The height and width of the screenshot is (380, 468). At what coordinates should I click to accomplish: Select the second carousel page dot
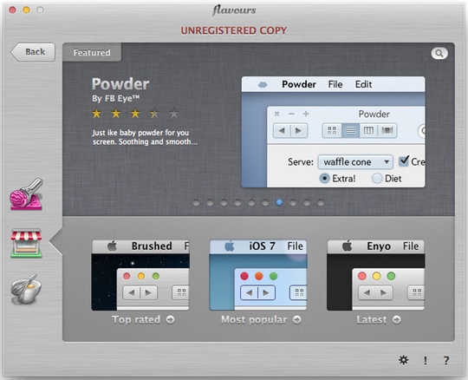(210, 203)
